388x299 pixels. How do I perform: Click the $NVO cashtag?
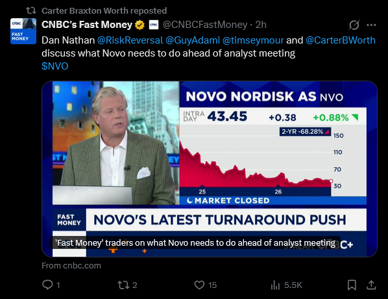pyautogui.click(x=55, y=66)
